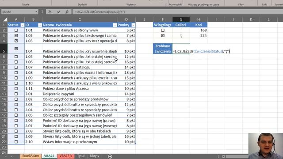Open the Name Box dropdown showing SUMA
The height and width of the screenshot is (159, 283).
coord(36,12)
